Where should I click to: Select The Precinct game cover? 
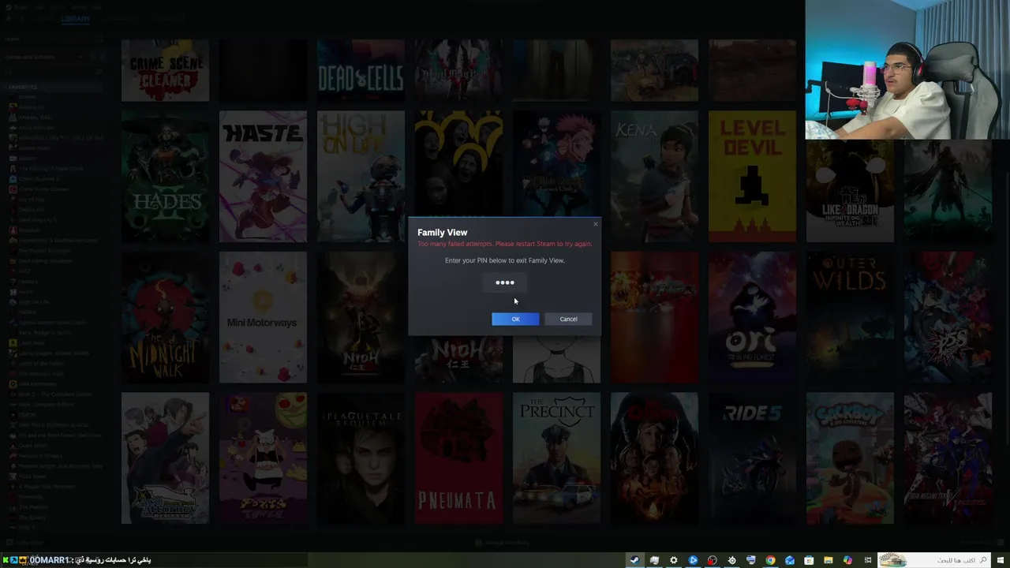coord(556,458)
